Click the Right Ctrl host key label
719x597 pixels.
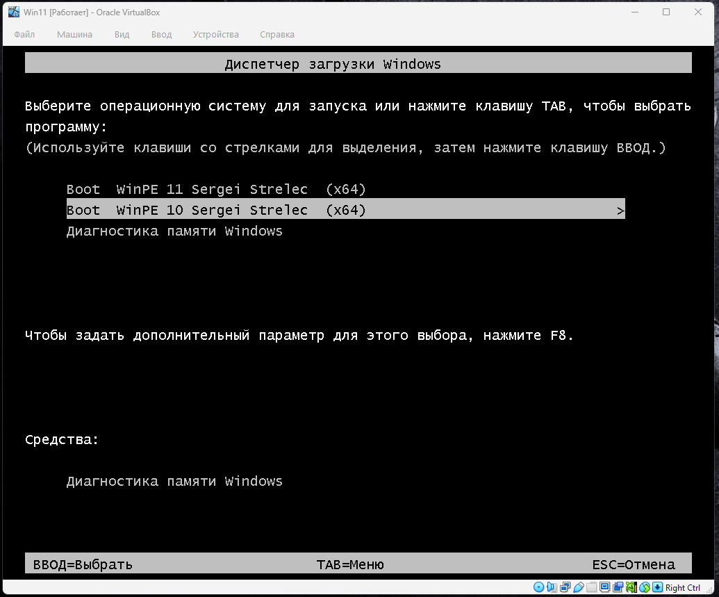click(x=683, y=587)
